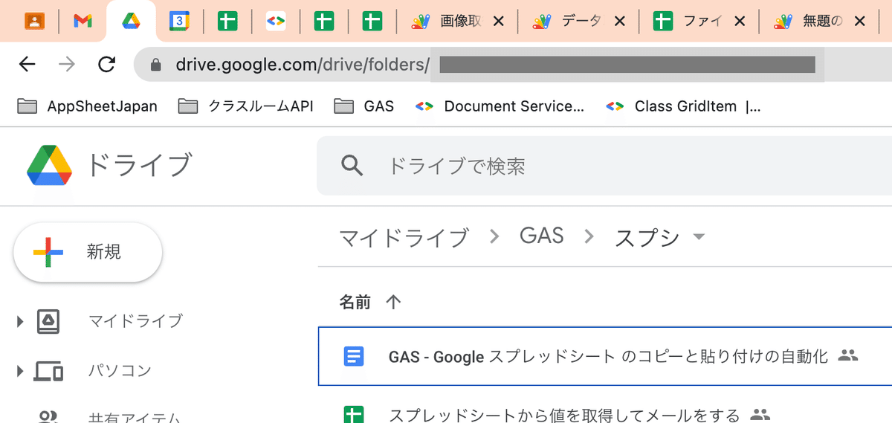Open the スプシ folder dropdown menu
The image size is (892, 423).
click(x=698, y=237)
